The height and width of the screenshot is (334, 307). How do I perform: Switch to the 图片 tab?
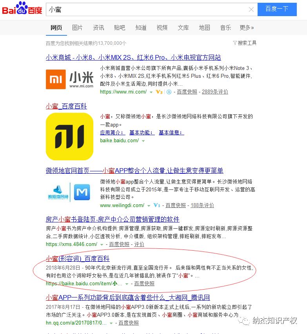tap(77, 28)
